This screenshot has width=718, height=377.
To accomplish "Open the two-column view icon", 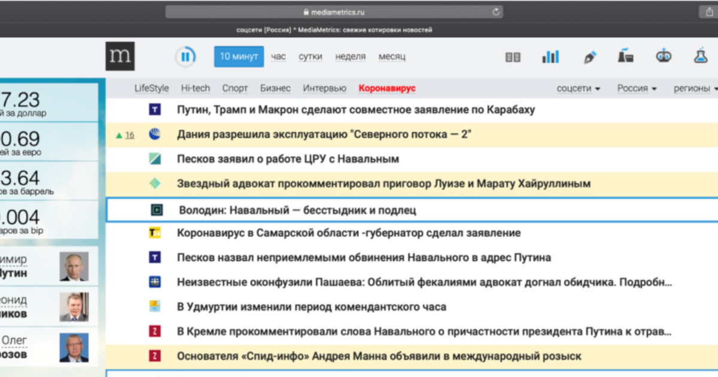I will pos(513,57).
